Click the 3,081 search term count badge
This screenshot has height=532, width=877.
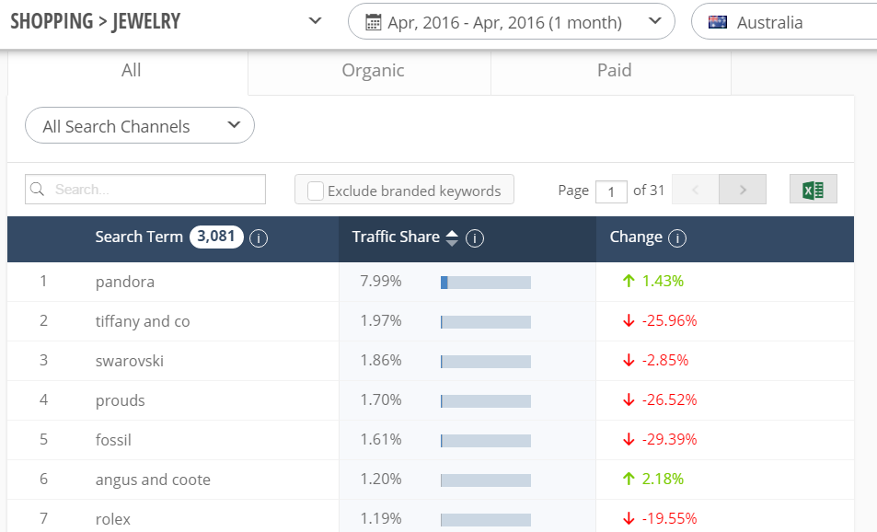coord(216,237)
